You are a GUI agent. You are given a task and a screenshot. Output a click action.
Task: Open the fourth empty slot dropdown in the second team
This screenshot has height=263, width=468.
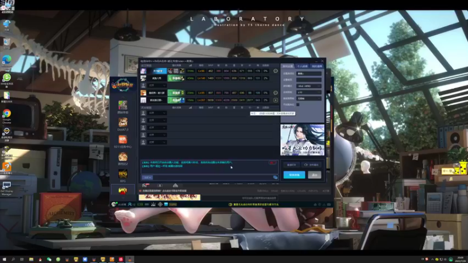(157, 135)
